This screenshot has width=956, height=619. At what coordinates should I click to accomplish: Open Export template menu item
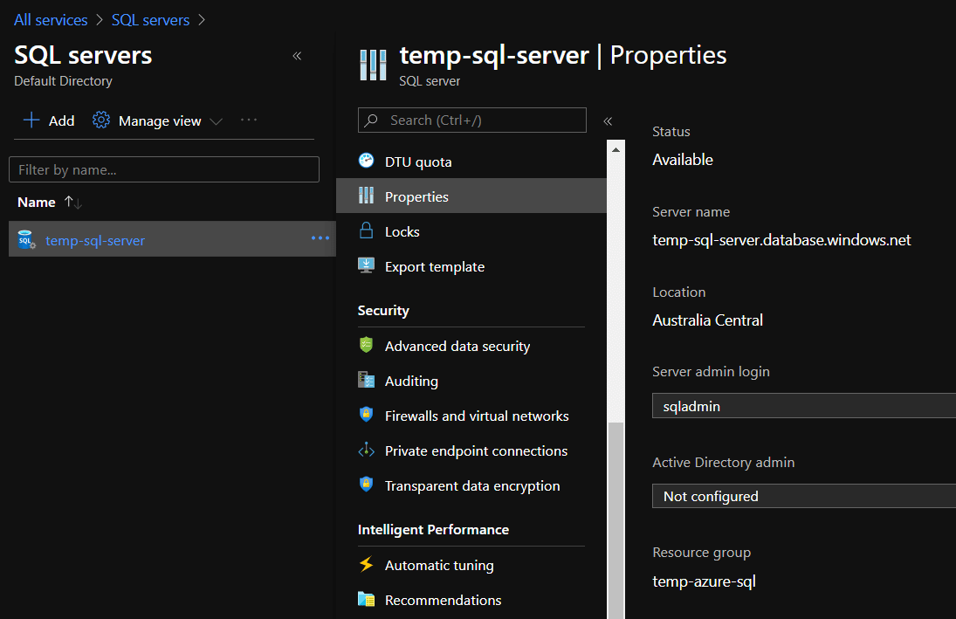[471, 266]
